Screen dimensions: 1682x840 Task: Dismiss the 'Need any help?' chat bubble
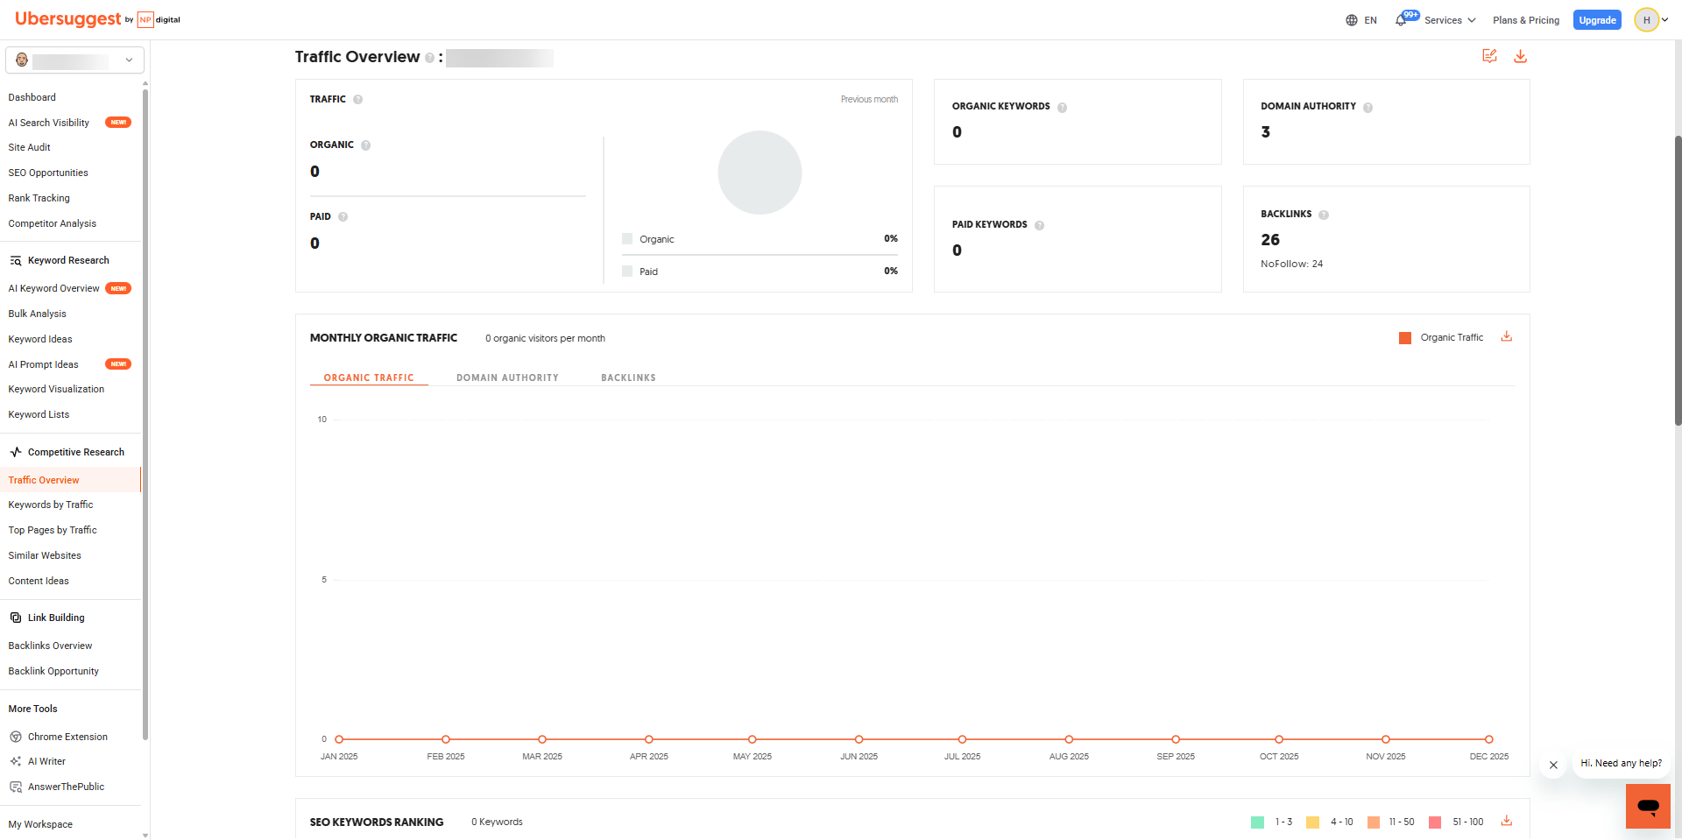(1553, 765)
